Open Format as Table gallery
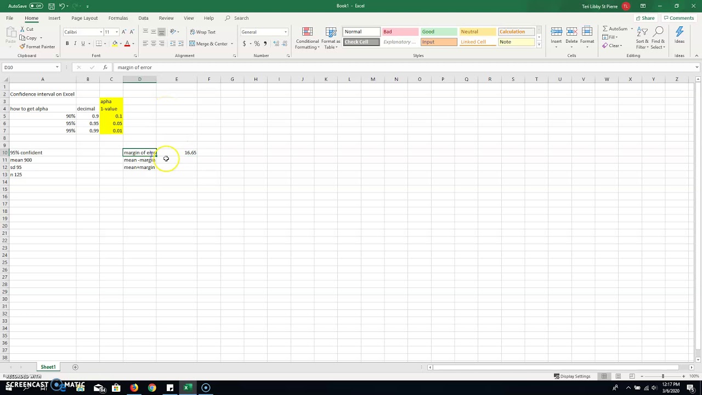This screenshot has width=702, height=395. 331,38
